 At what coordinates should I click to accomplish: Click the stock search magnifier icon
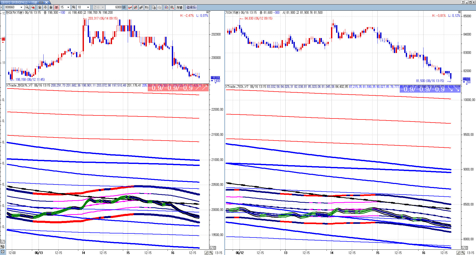(x=27, y=7)
